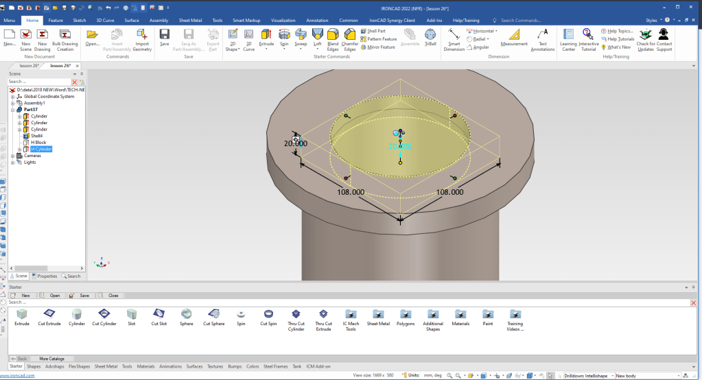Pick the Sphere shape in the catalog
This screenshot has width=702, height=380.
(x=186, y=316)
